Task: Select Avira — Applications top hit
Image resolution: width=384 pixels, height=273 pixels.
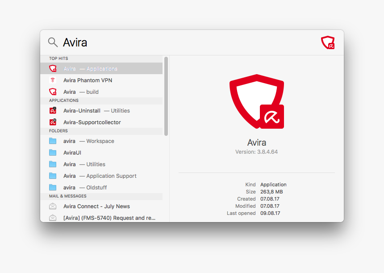Action: point(101,69)
